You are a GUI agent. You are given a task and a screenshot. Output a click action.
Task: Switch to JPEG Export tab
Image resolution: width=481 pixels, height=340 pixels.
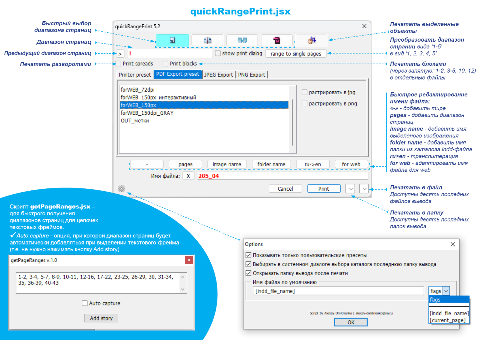(x=219, y=75)
